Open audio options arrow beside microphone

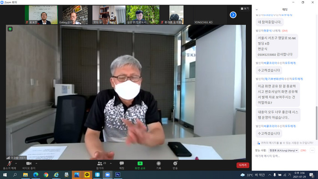click(x=16, y=164)
